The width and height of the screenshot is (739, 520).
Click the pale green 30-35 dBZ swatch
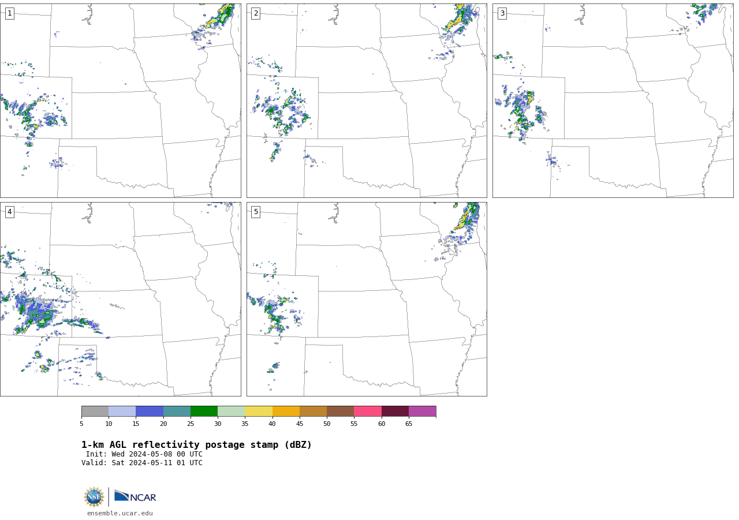coord(232,411)
